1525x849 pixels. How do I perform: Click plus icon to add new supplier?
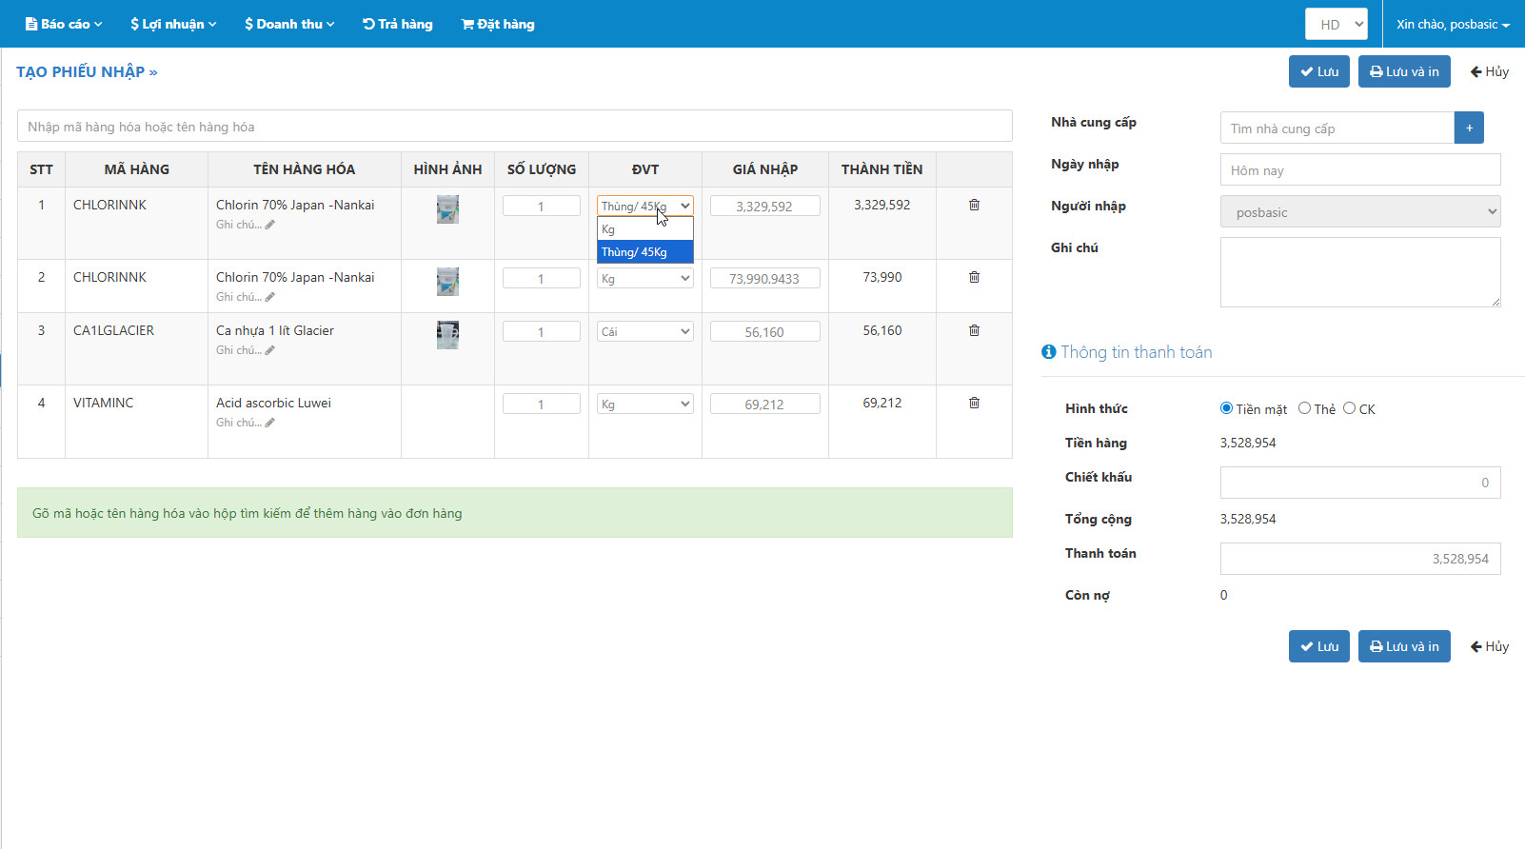tap(1469, 128)
